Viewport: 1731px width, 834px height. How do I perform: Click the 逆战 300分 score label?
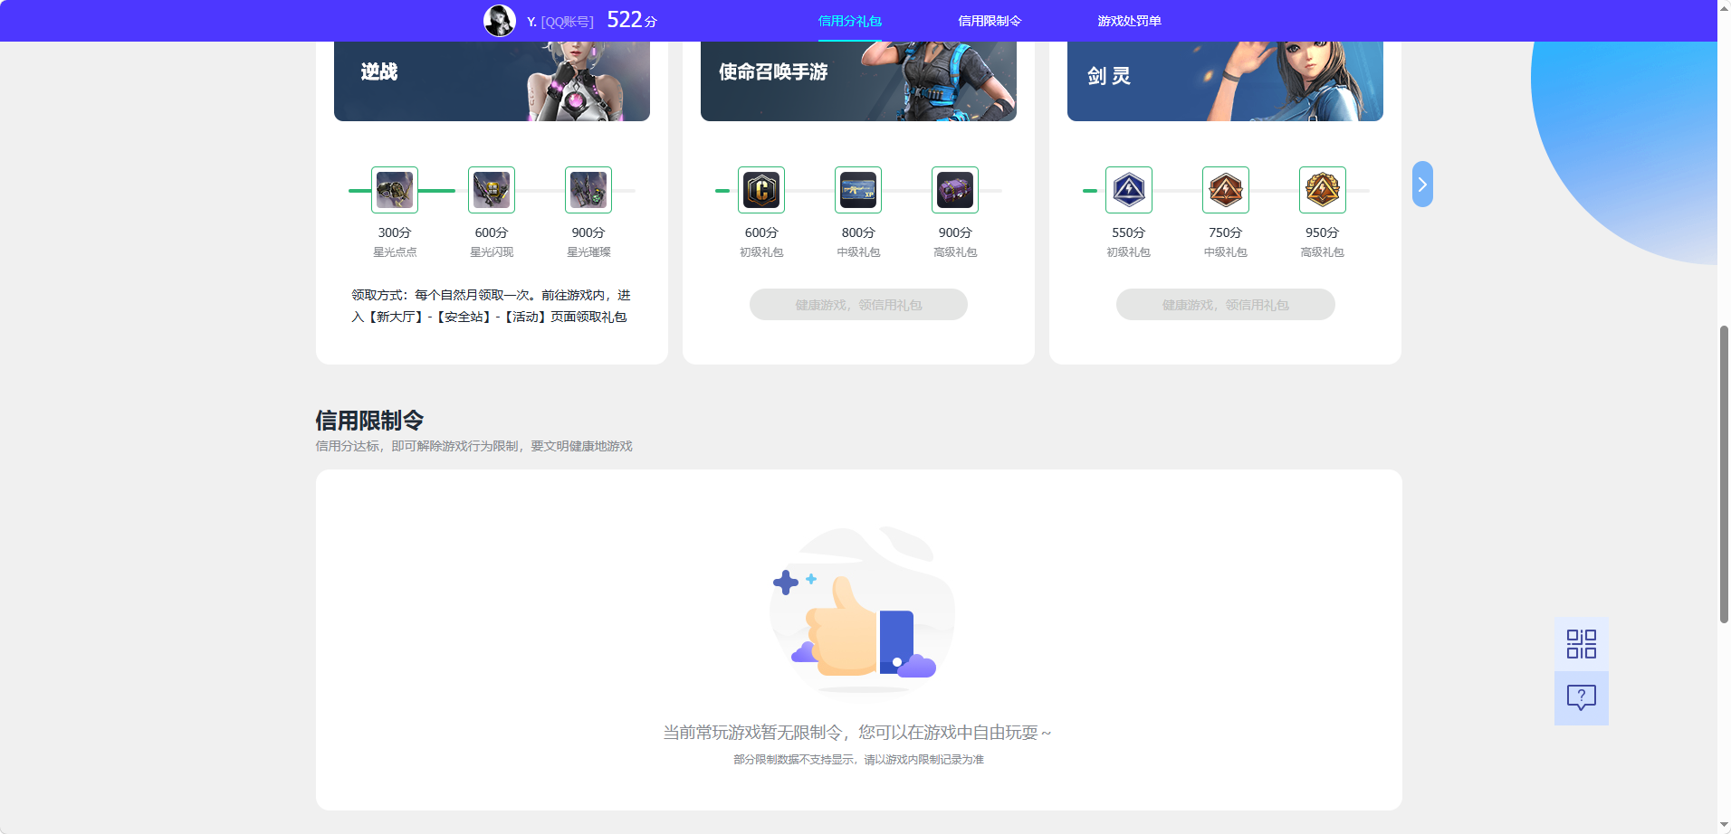point(395,232)
